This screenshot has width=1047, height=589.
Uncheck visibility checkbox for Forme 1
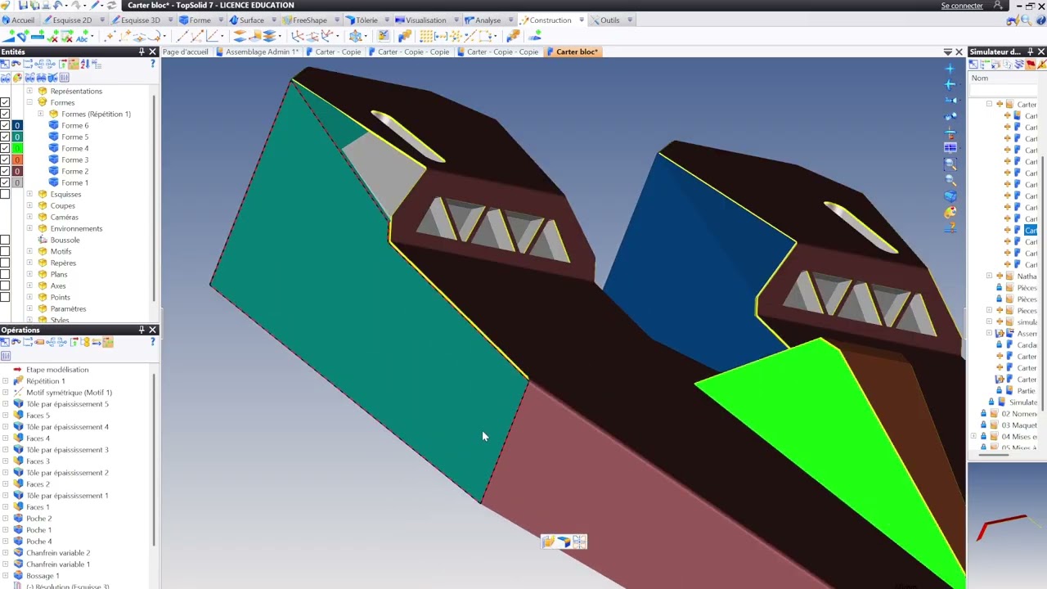point(5,182)
